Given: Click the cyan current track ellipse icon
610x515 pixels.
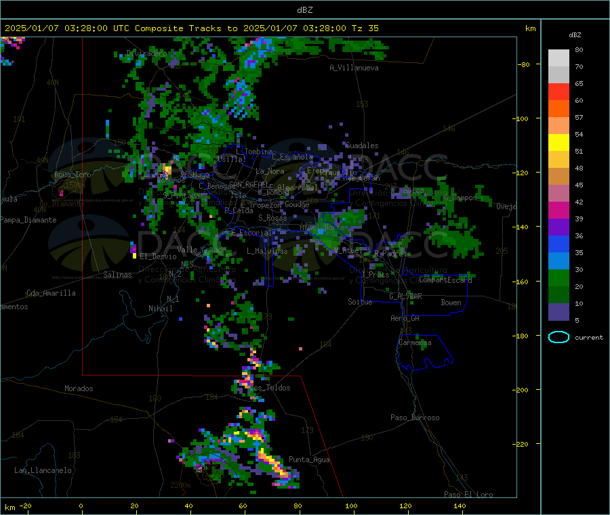Looking at the screenshot, I should (x=558, y=337).
